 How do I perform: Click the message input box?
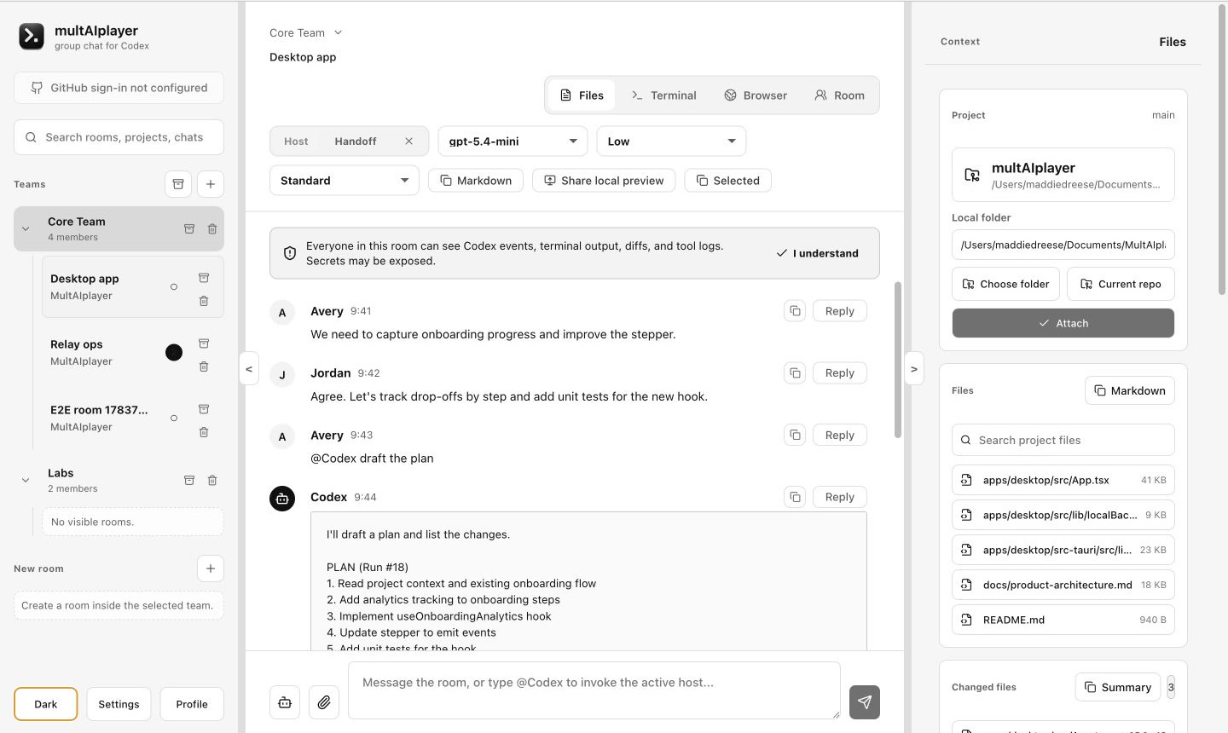594,690
